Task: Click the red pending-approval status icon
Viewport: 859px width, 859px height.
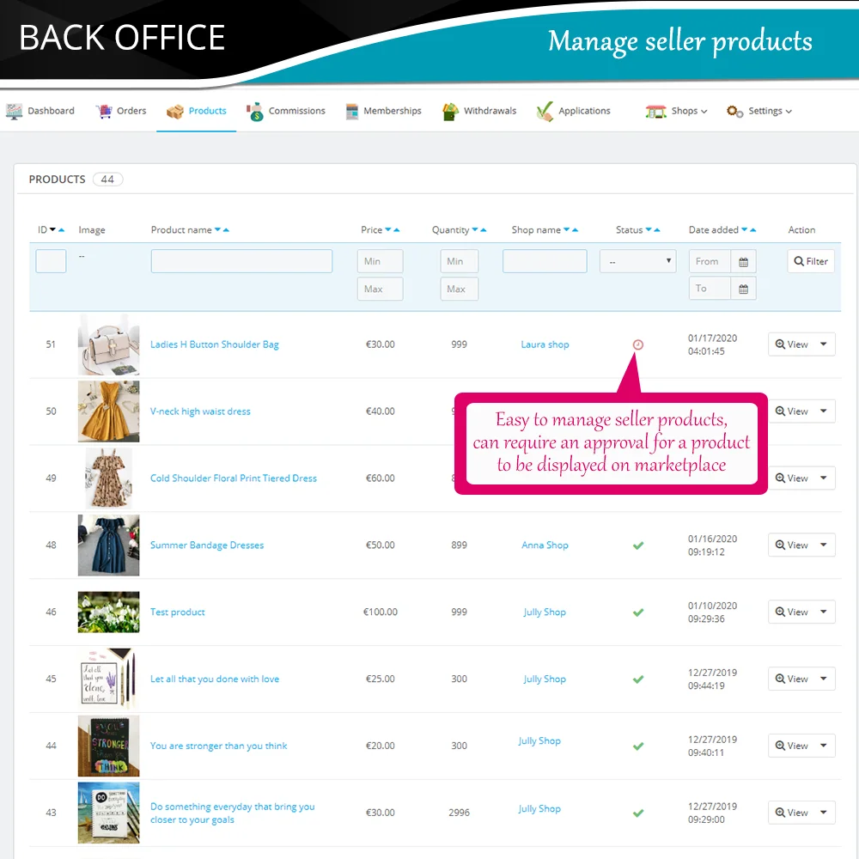Action: [x=637, y=344]
